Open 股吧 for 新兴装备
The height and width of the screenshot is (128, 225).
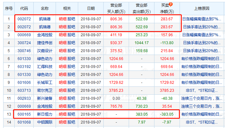72,98
